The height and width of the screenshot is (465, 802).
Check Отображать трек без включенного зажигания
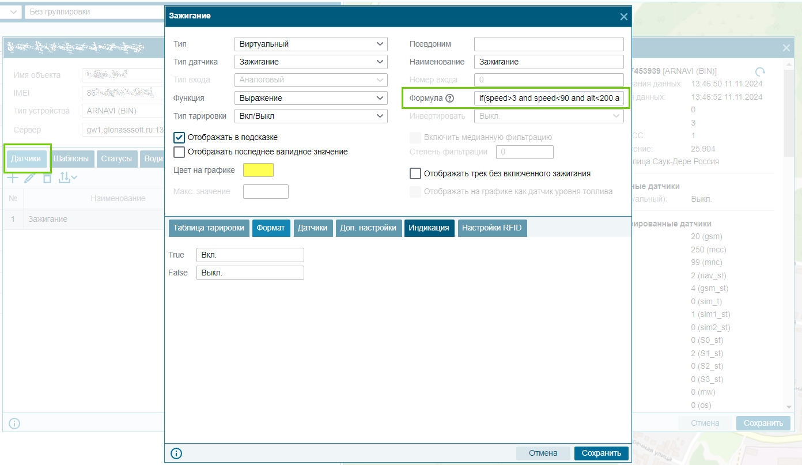(415, 173)
